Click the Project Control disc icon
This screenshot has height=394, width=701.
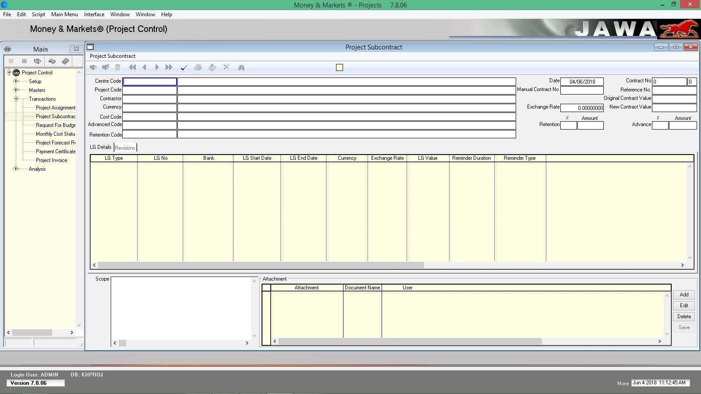16,73
